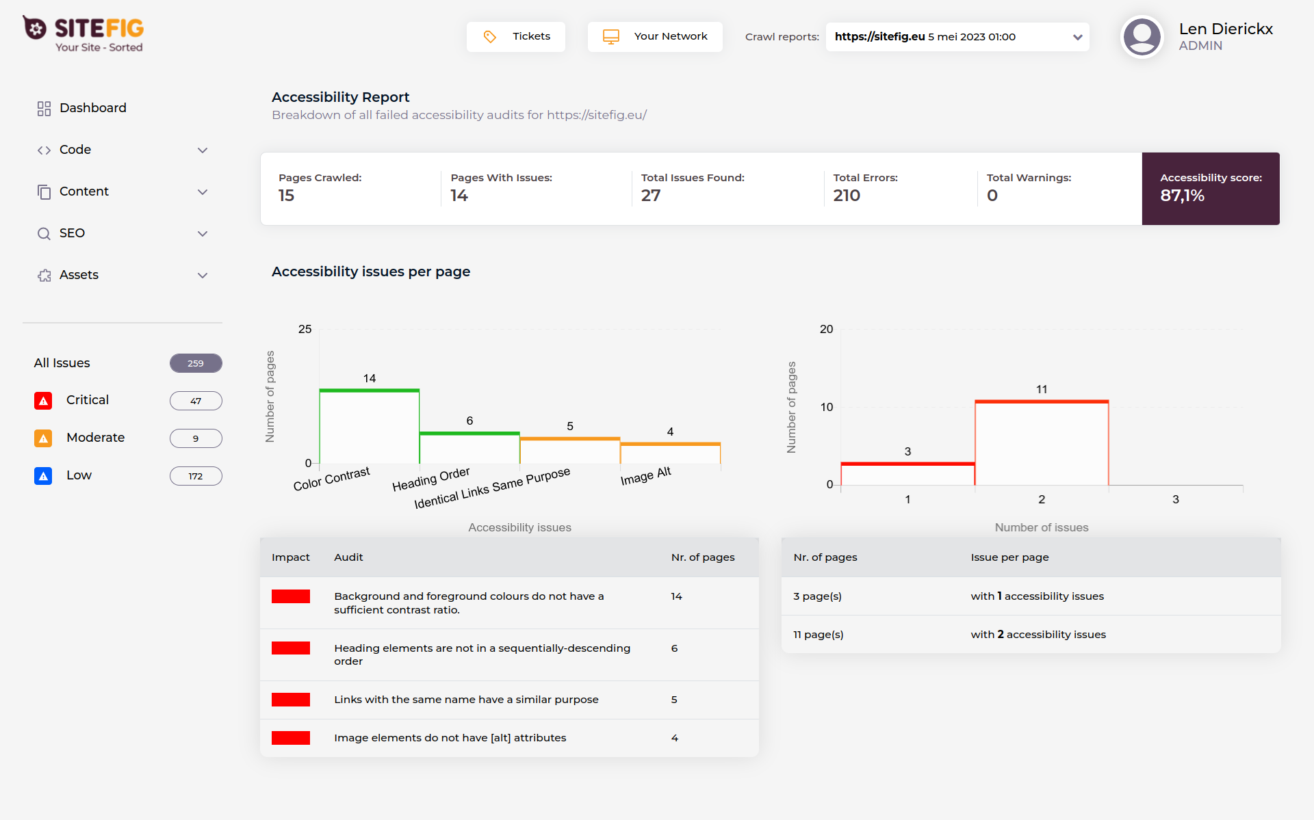The image size is (1314, 820).
Task: Click the 14 pages crawl report input field
Action: click(x=461, y=196)
